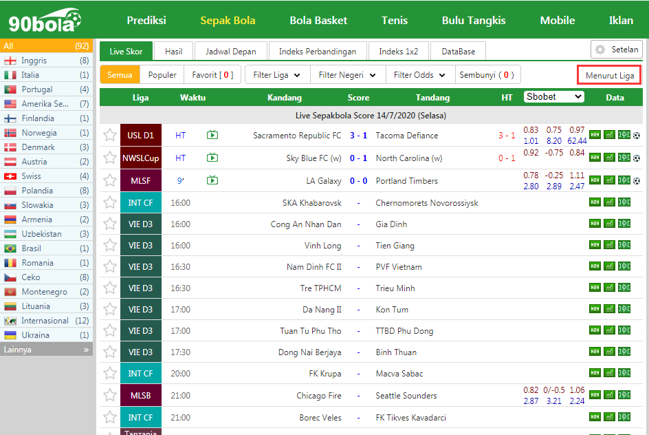Open H2H icon for Dong Nai Berjaya match
Screen dimensions: 649x435
595,351
